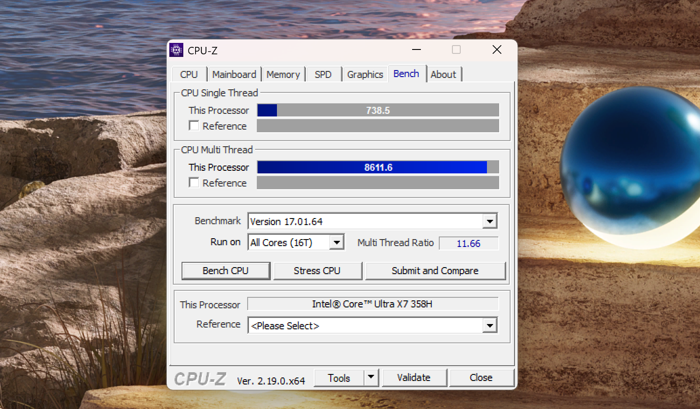Click the CPU-Z app icon in title bar

click(176, 50)
